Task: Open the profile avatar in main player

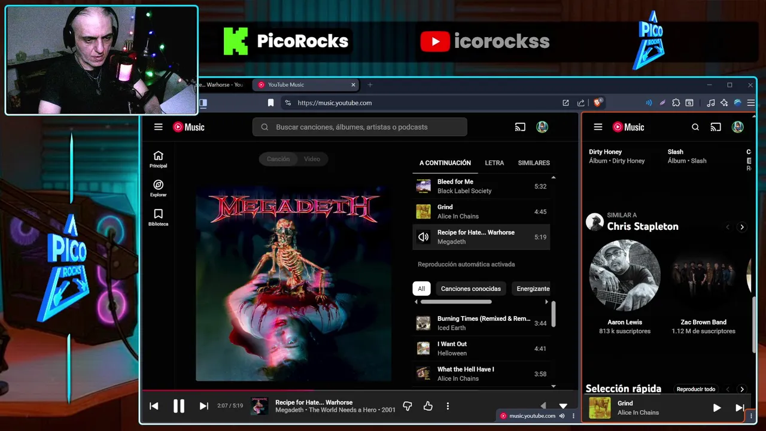Action: pyautogui.click(x=542, y=127)
